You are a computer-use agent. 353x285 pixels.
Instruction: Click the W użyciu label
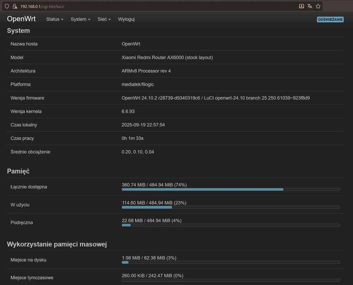[20, 205]
